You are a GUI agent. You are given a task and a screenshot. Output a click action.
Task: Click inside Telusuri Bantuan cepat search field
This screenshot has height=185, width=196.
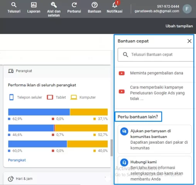click(155, 55)
